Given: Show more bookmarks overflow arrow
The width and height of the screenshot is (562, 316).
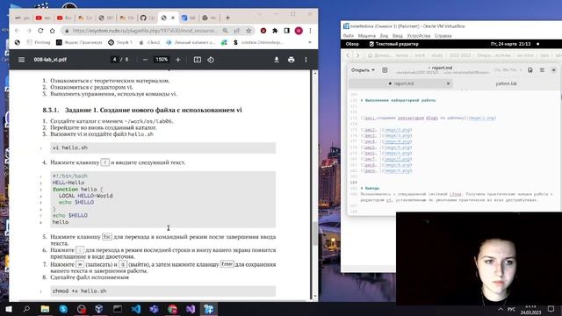Looking at the screenshot, I should point(310,42).
